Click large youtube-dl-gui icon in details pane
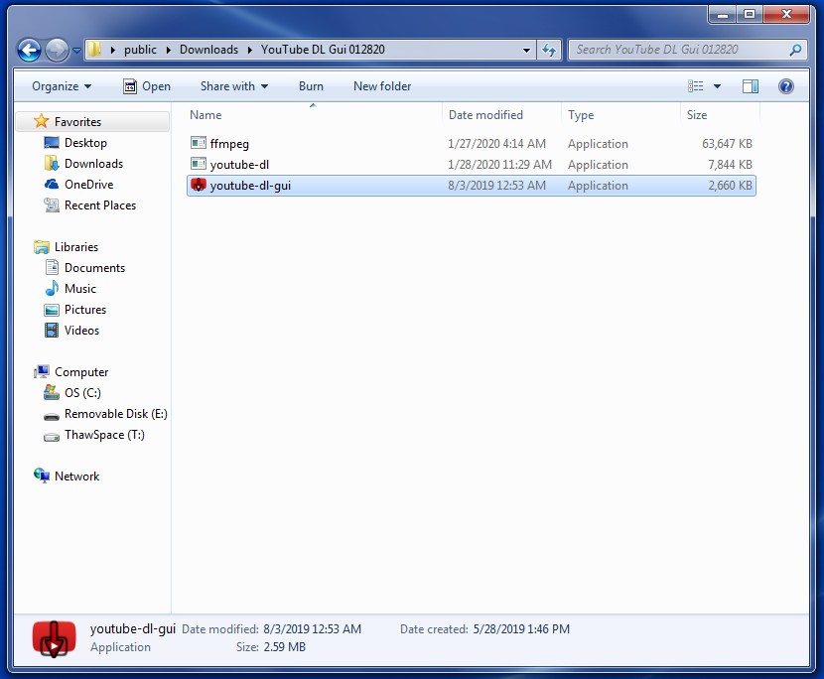This screenshot has height=679, width=824. click(x=54, y=638)
